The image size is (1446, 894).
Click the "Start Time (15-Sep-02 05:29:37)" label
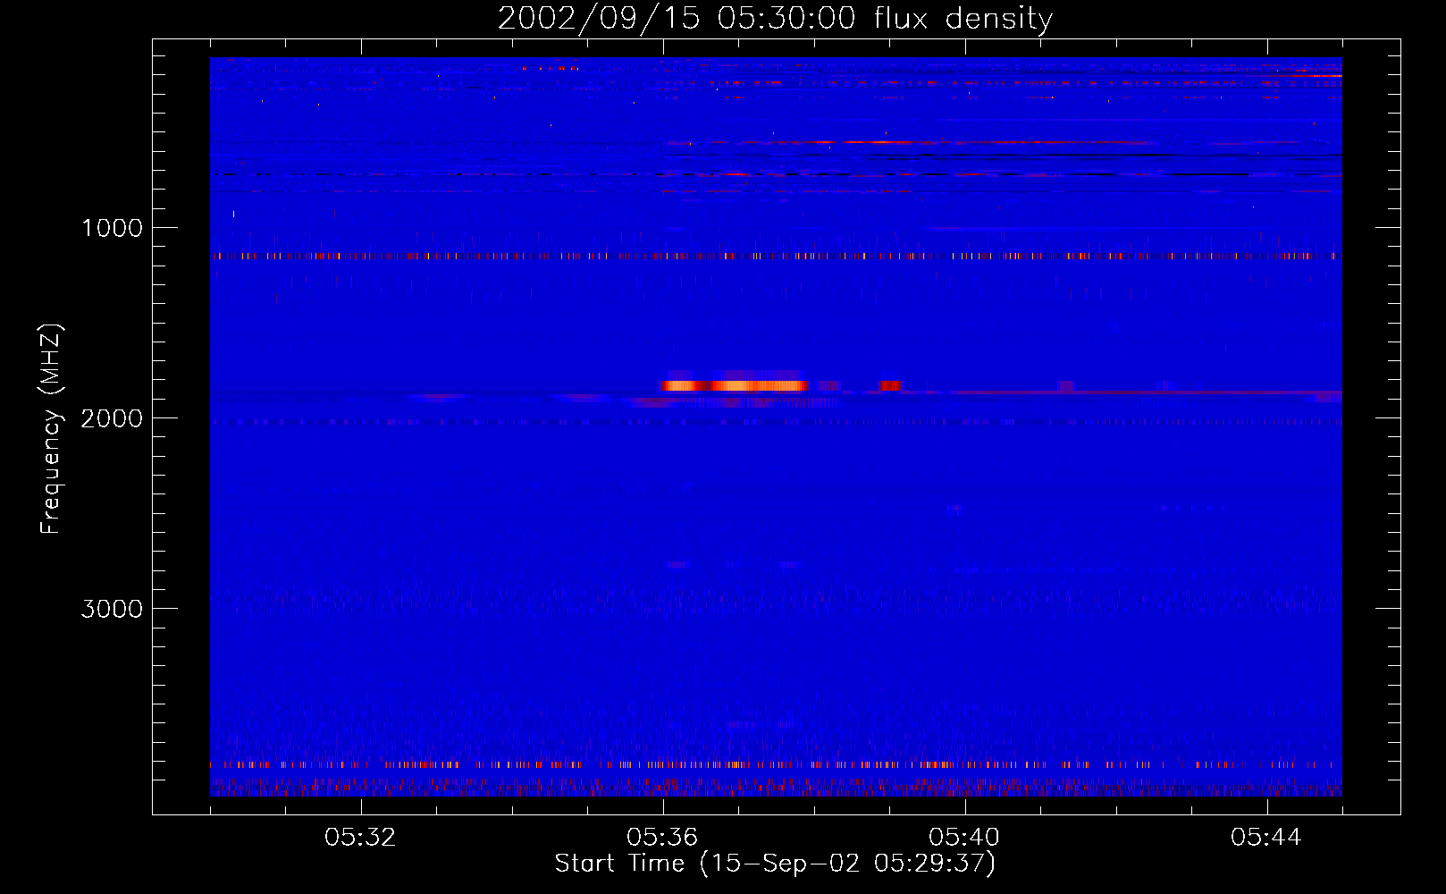[x=775, y=864]
